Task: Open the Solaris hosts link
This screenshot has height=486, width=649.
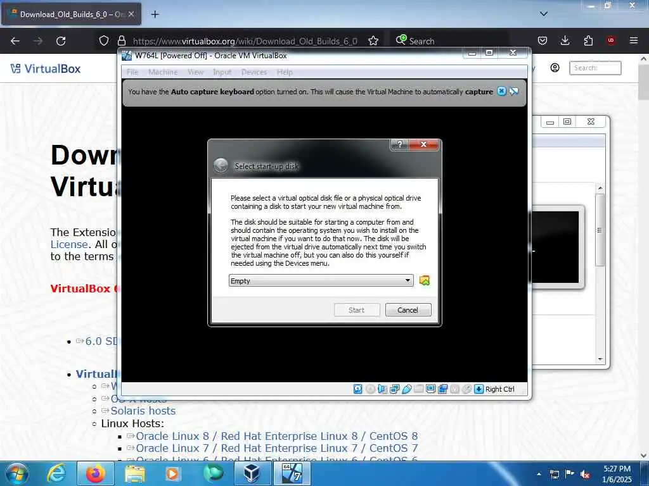Action: [143, 411]
